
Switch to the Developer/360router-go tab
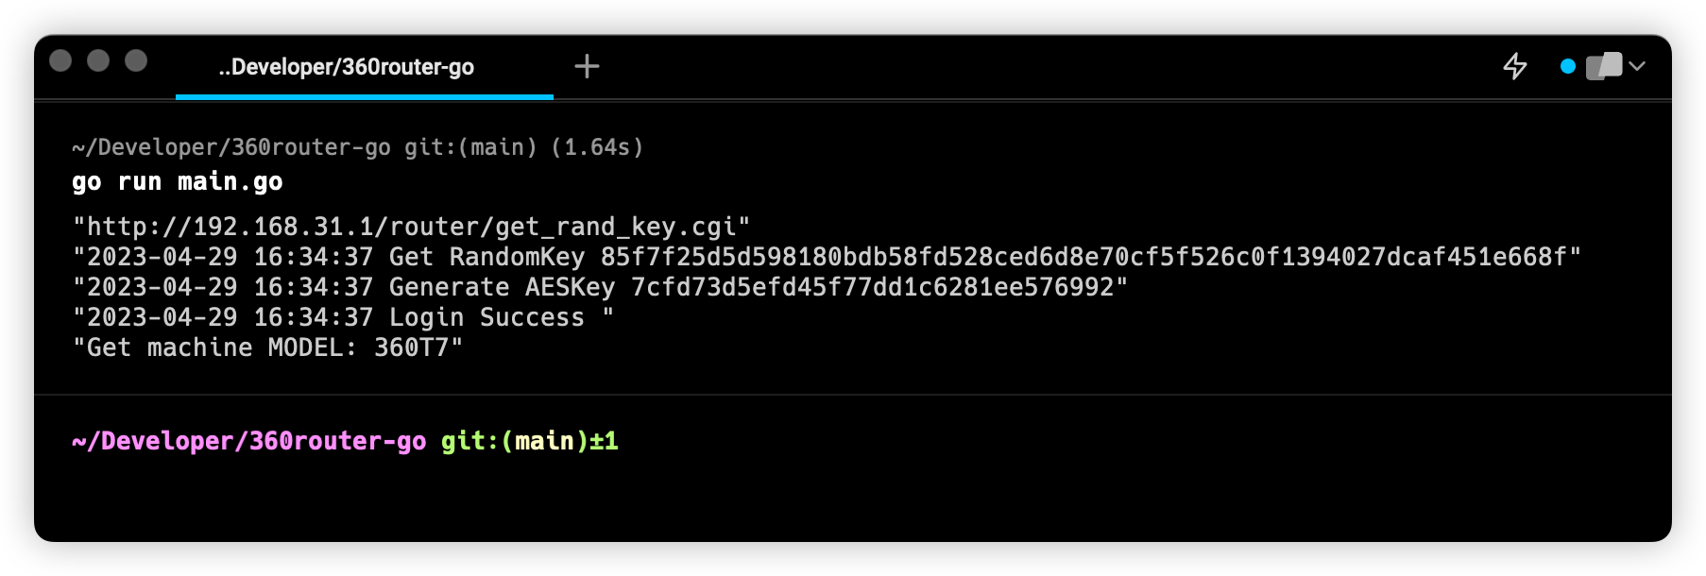(346, 67)
